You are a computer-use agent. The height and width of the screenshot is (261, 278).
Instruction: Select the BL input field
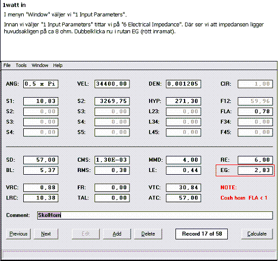pyautogui.click(x=40, y=170)
